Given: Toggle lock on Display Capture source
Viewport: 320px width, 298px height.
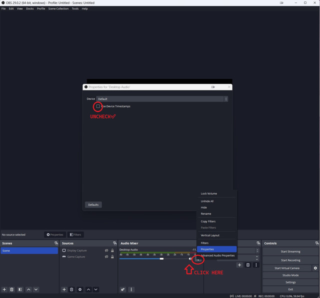Looking at the screenshot, I should 112,250.
